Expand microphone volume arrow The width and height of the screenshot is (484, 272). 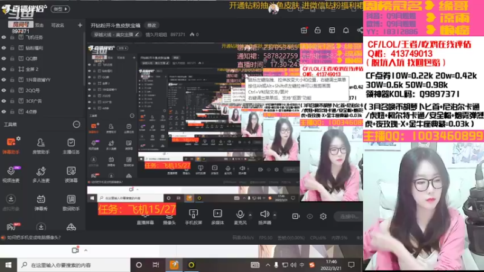[250, 215]
